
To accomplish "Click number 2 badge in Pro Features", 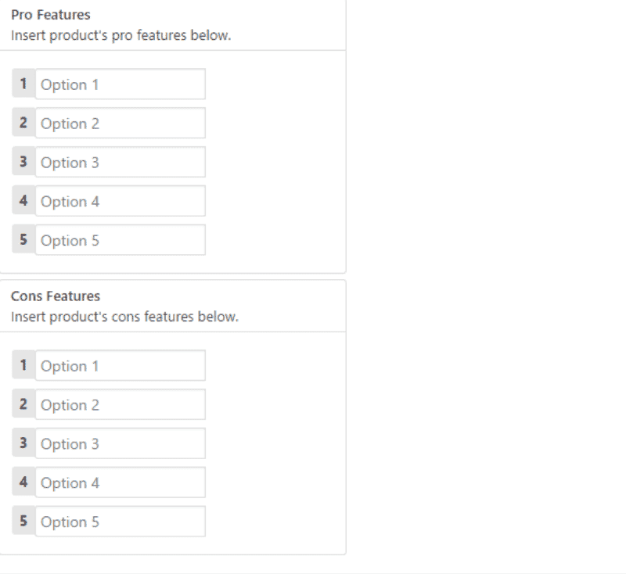I will click(x=23, y=123).
